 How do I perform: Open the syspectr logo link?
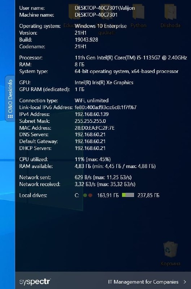[35, 282]
